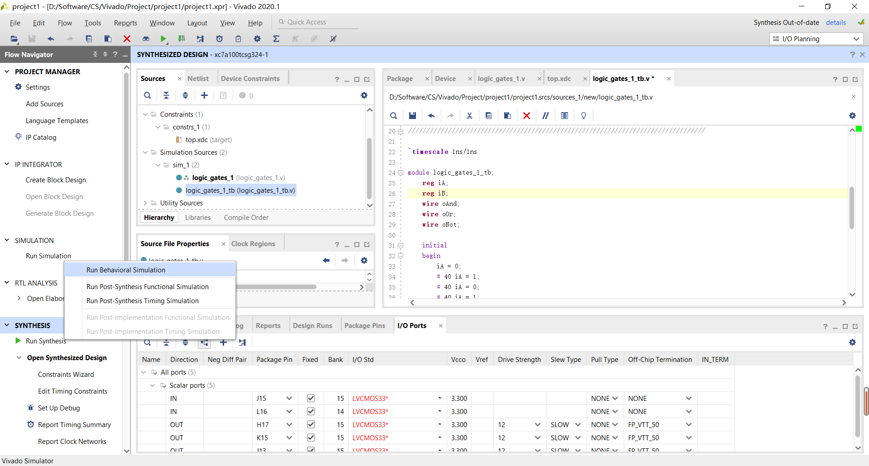Open project Settings gear in main toolbar
Image resolution: width=869 pixels, height=466 pixels.
click(x=257, y=39)
